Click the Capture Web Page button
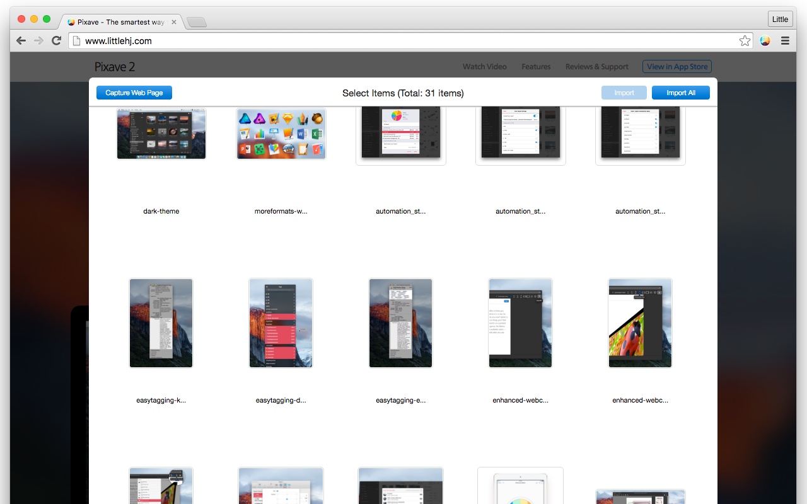Screen dimensions: 807x504 coord(134,93)
